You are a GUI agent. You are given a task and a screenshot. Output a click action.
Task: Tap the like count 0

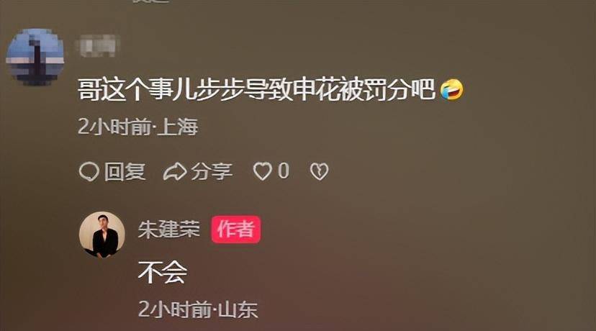284,171
